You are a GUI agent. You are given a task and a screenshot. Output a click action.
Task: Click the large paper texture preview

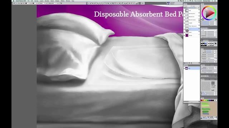coord(206,86)
